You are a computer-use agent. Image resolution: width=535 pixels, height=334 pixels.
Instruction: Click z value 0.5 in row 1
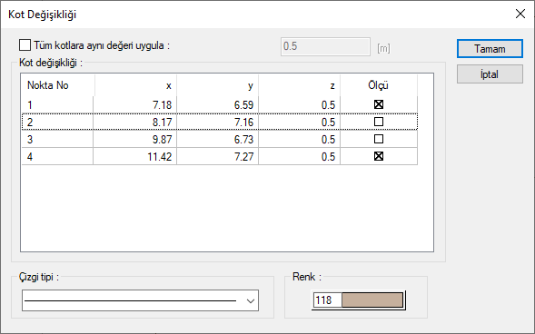pos(299,104)
